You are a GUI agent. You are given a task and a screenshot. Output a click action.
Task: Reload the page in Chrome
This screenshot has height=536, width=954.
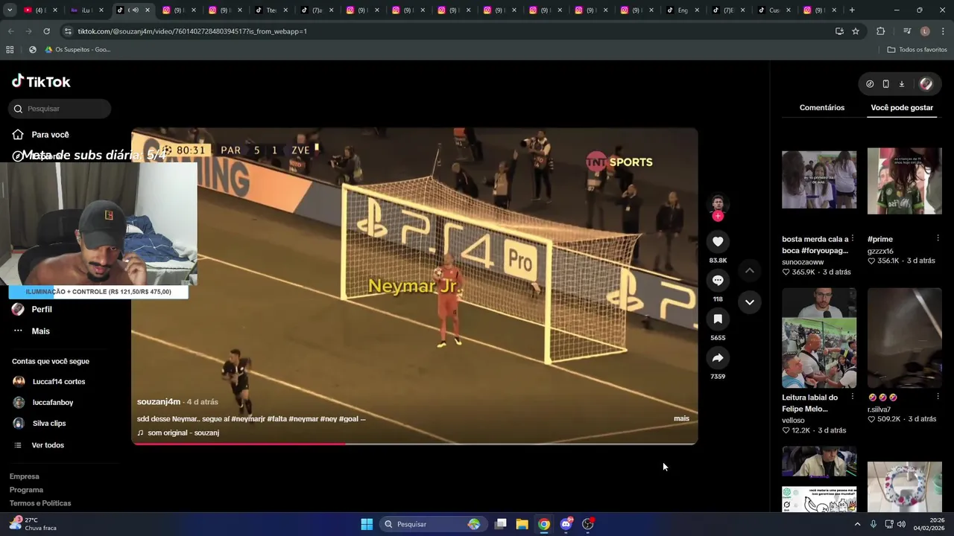coord(46,31)
